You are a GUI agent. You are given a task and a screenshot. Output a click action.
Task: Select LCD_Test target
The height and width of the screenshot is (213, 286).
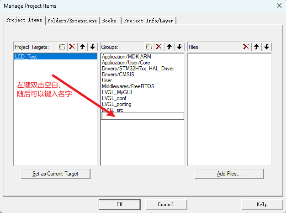[x=56, y=57]
